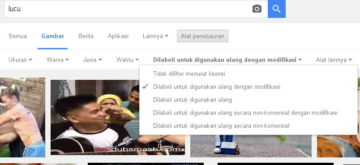Select 'Dilabeli untuk digunakan ulang' menu option
Viewport: 360px width, 165px height.
pos(249,100)
